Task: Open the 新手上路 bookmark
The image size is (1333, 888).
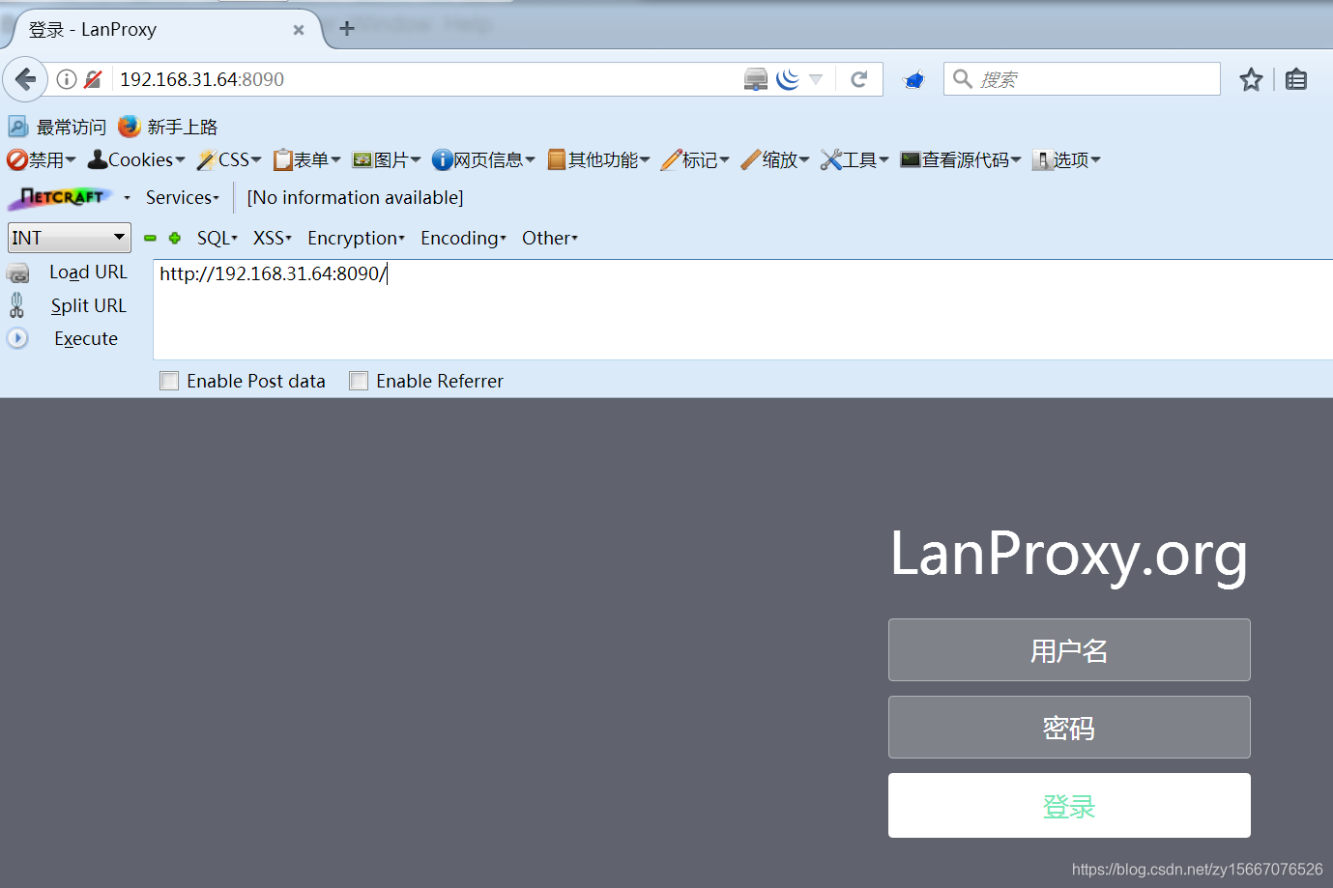Action: pyautogui.click(x=168, y=127)
